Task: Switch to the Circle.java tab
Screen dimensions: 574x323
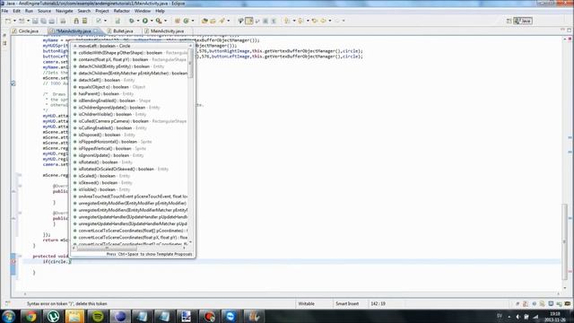Action: [25, 31]
